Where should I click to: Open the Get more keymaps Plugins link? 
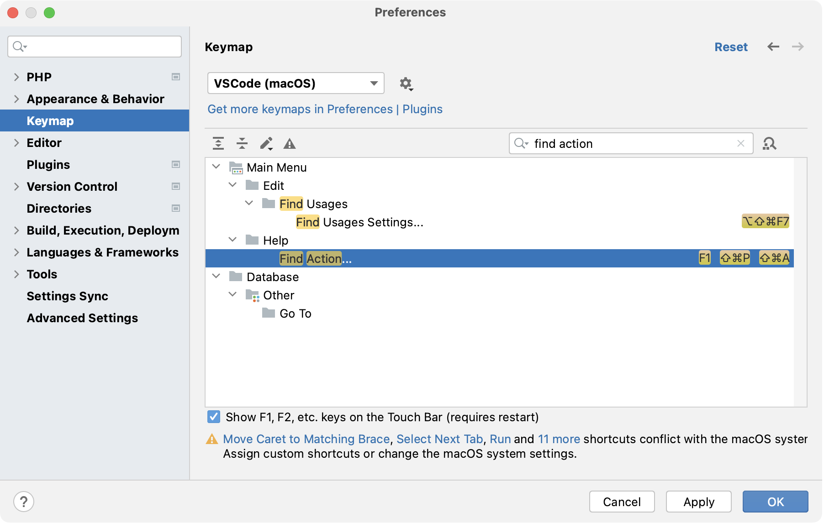(x=325, y=109)
